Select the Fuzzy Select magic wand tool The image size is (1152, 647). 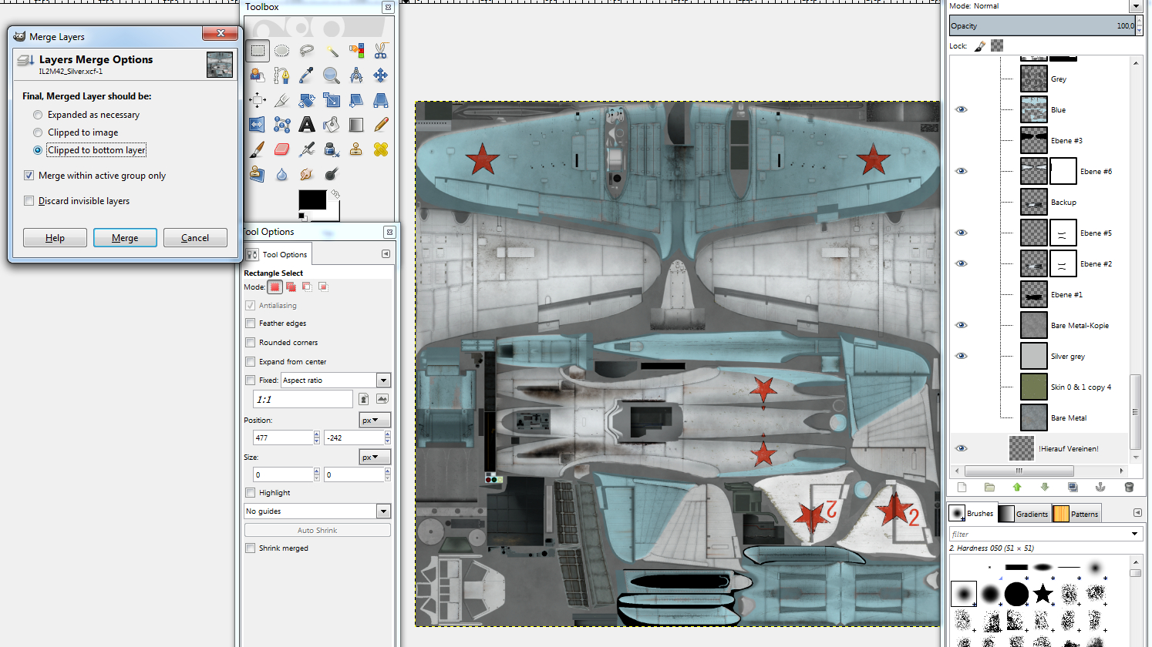click(x=332, y=51)
